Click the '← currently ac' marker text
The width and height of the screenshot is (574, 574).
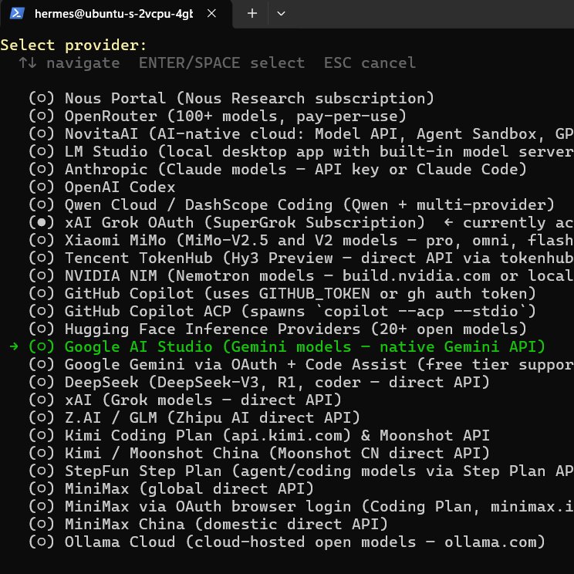(509, 222)
